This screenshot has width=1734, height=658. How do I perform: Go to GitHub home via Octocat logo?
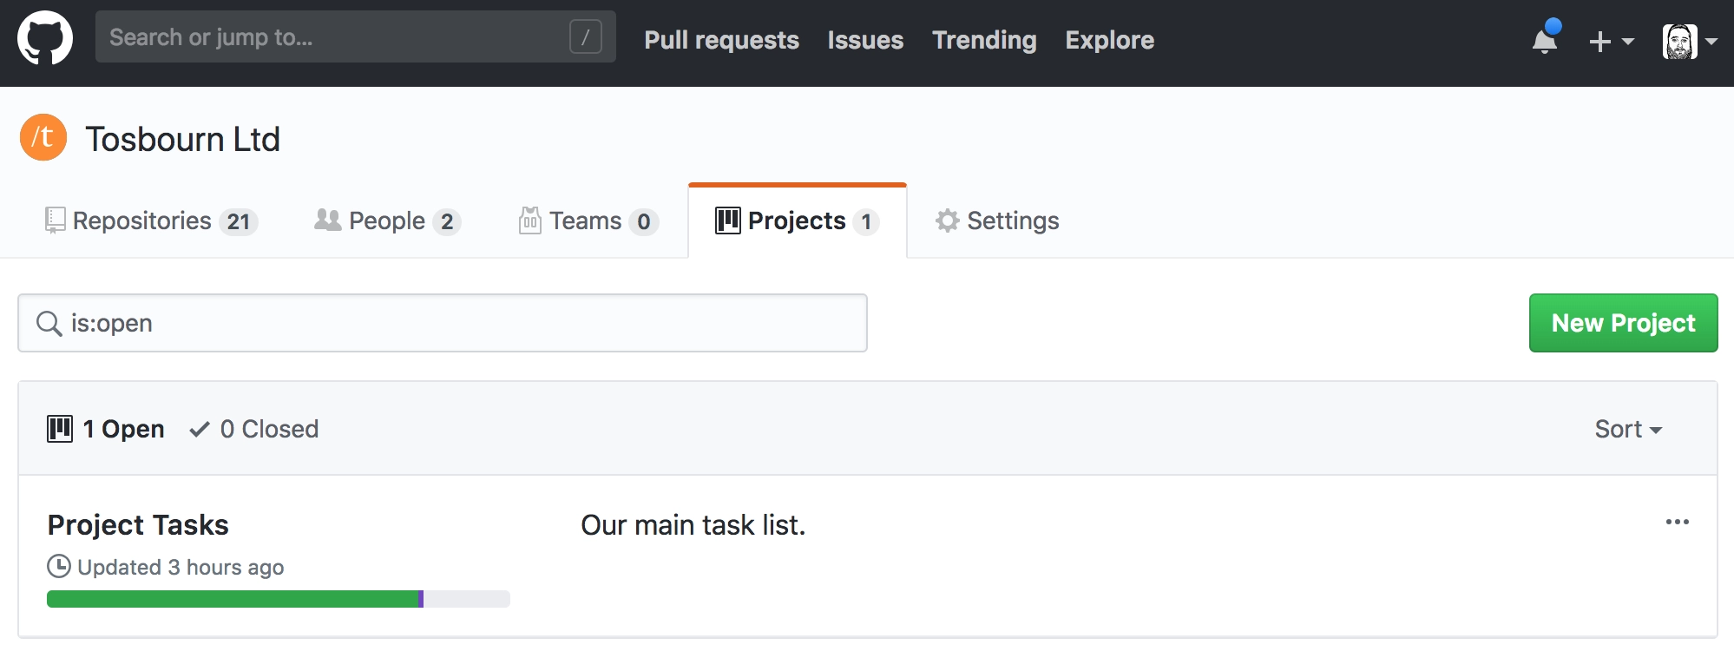(45, 38)
